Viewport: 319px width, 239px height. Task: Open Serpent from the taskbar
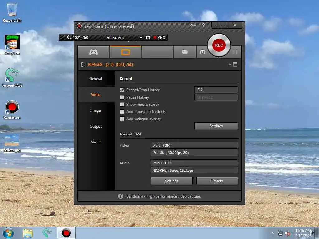[x=47, y=233]
